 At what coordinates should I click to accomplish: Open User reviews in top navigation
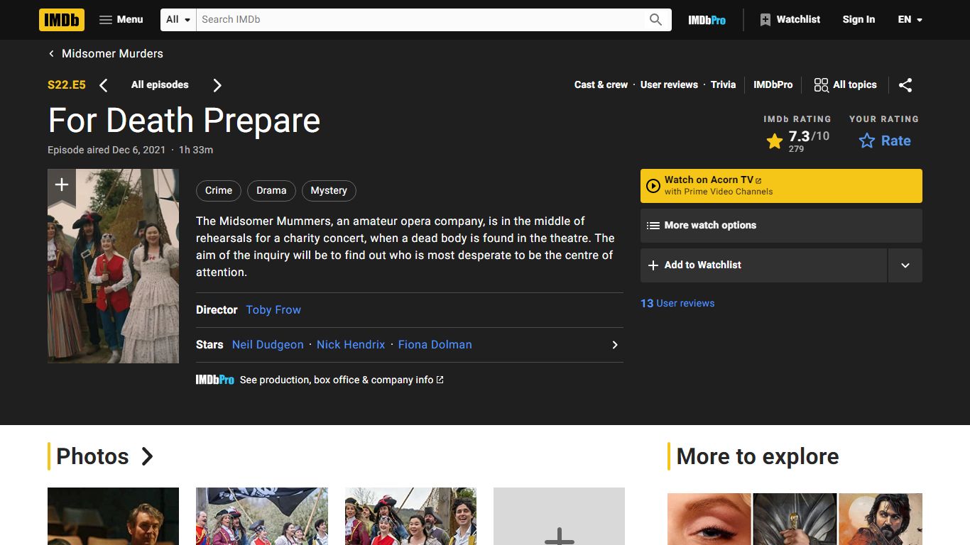(669, 84)
